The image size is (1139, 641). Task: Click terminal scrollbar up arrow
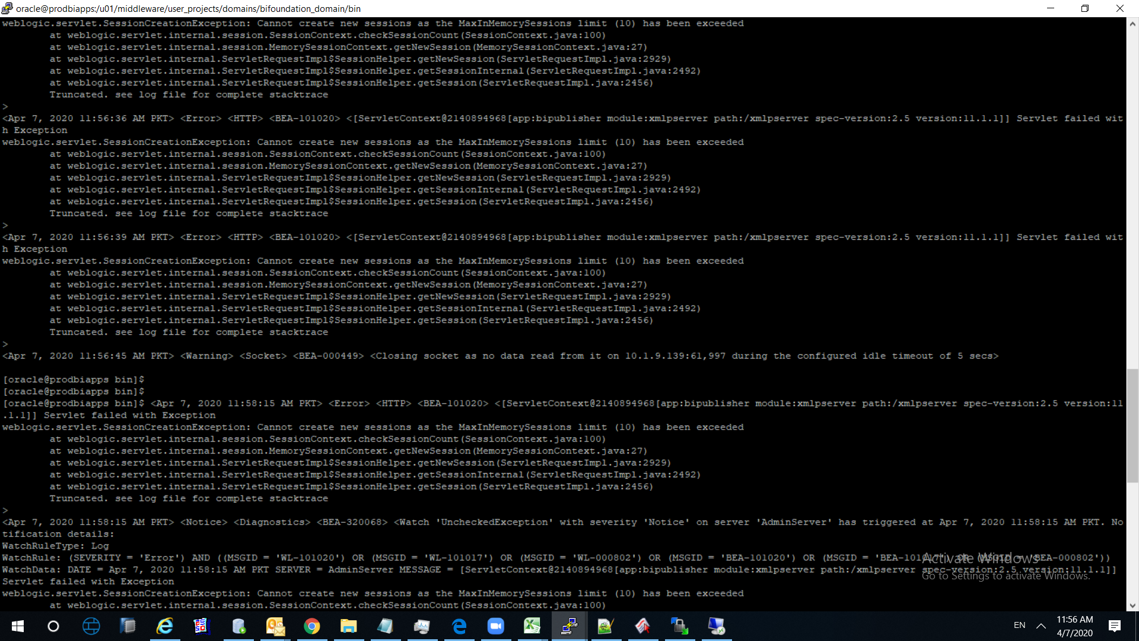point(1132,24)
